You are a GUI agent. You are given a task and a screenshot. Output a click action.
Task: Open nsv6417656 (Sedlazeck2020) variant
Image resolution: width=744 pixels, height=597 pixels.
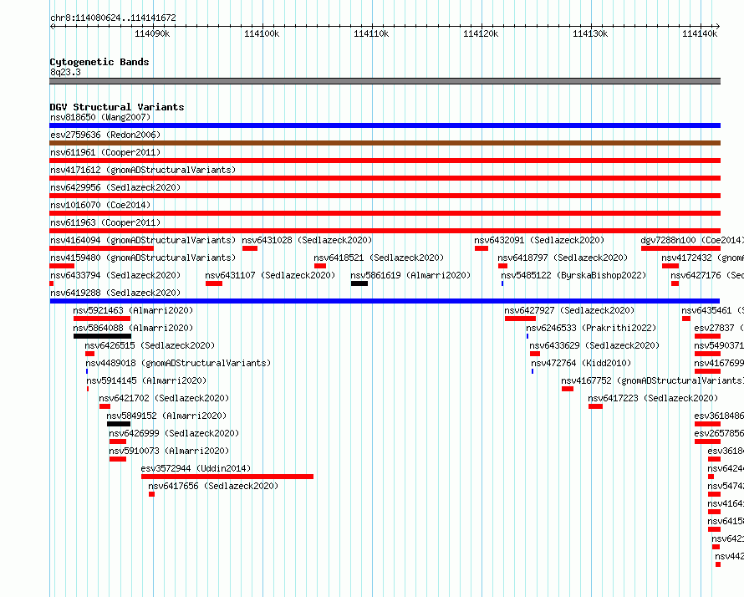[213, 486]
